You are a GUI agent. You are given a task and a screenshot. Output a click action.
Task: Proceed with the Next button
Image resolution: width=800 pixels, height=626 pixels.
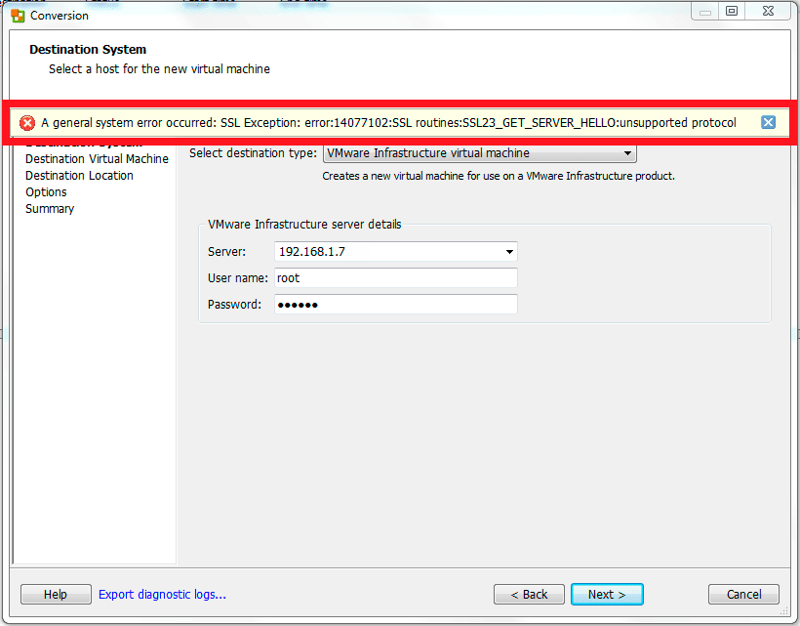pyautogui.click(x=607, y=595)
